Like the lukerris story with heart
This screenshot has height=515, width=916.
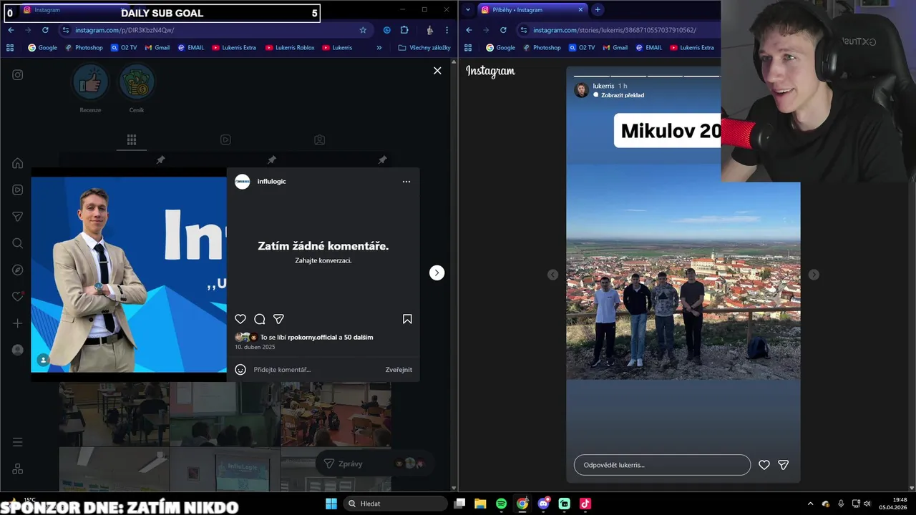(x=764, y=465)
